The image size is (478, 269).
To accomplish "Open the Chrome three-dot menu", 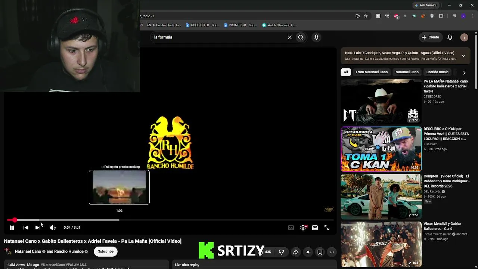I will pos(472,16).
